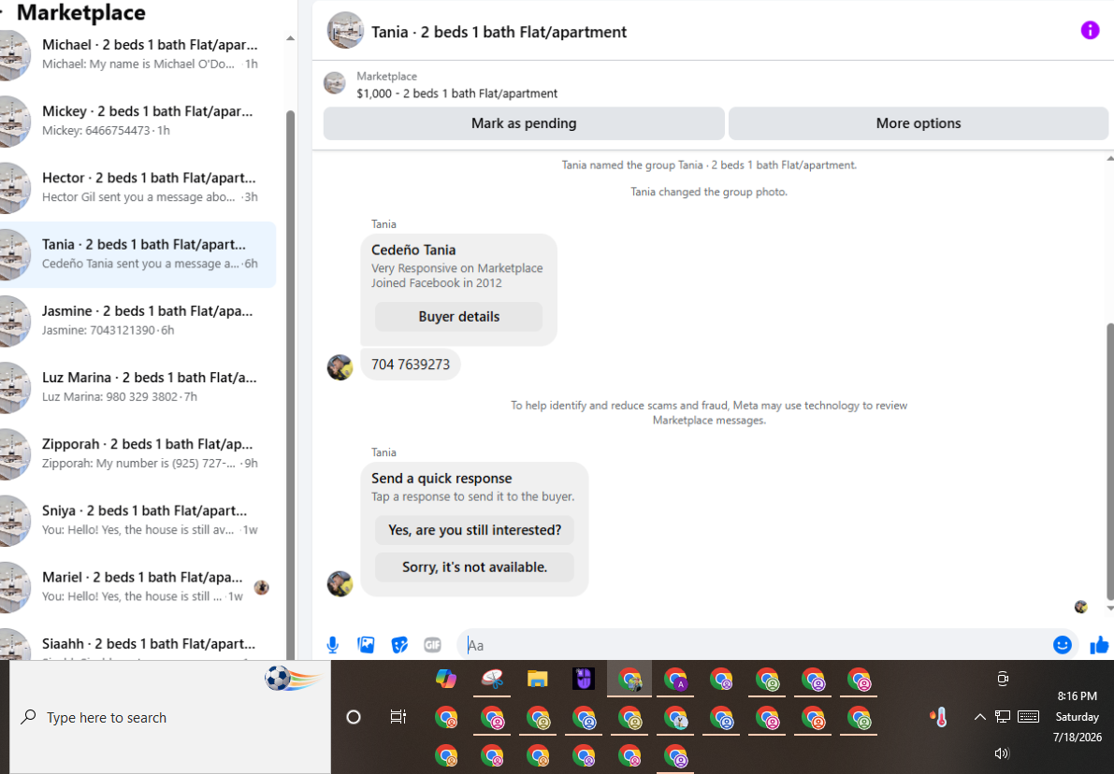Screen dimensions: 1114x774
Task: Click the message input field 'Aa'
Action: pos(753,645)
